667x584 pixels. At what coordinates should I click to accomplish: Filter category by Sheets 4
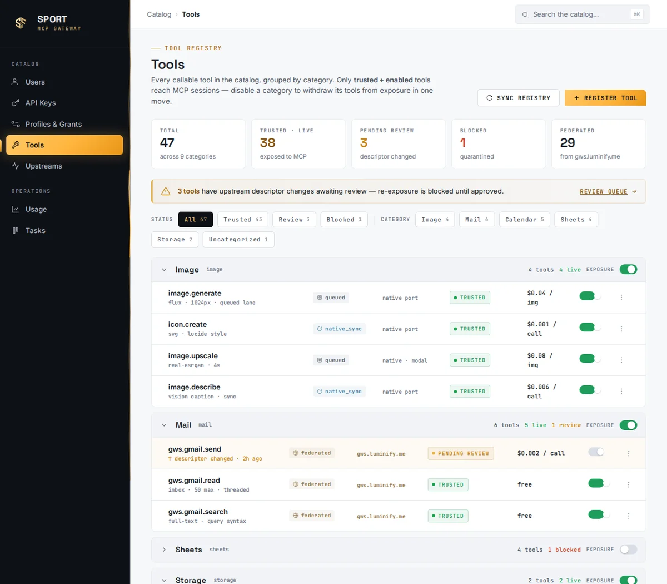[576, 220]
